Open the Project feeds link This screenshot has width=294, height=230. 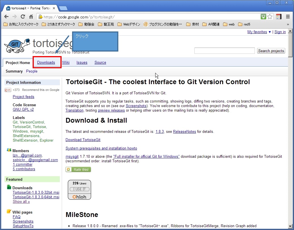(x=24, y=97)
